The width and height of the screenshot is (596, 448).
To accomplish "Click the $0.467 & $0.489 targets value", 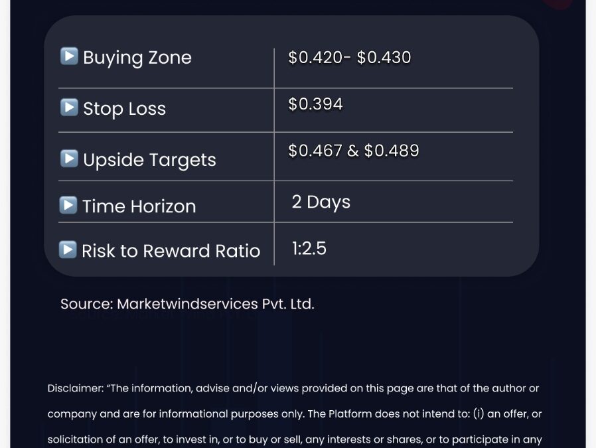I will tap(354, 151).
